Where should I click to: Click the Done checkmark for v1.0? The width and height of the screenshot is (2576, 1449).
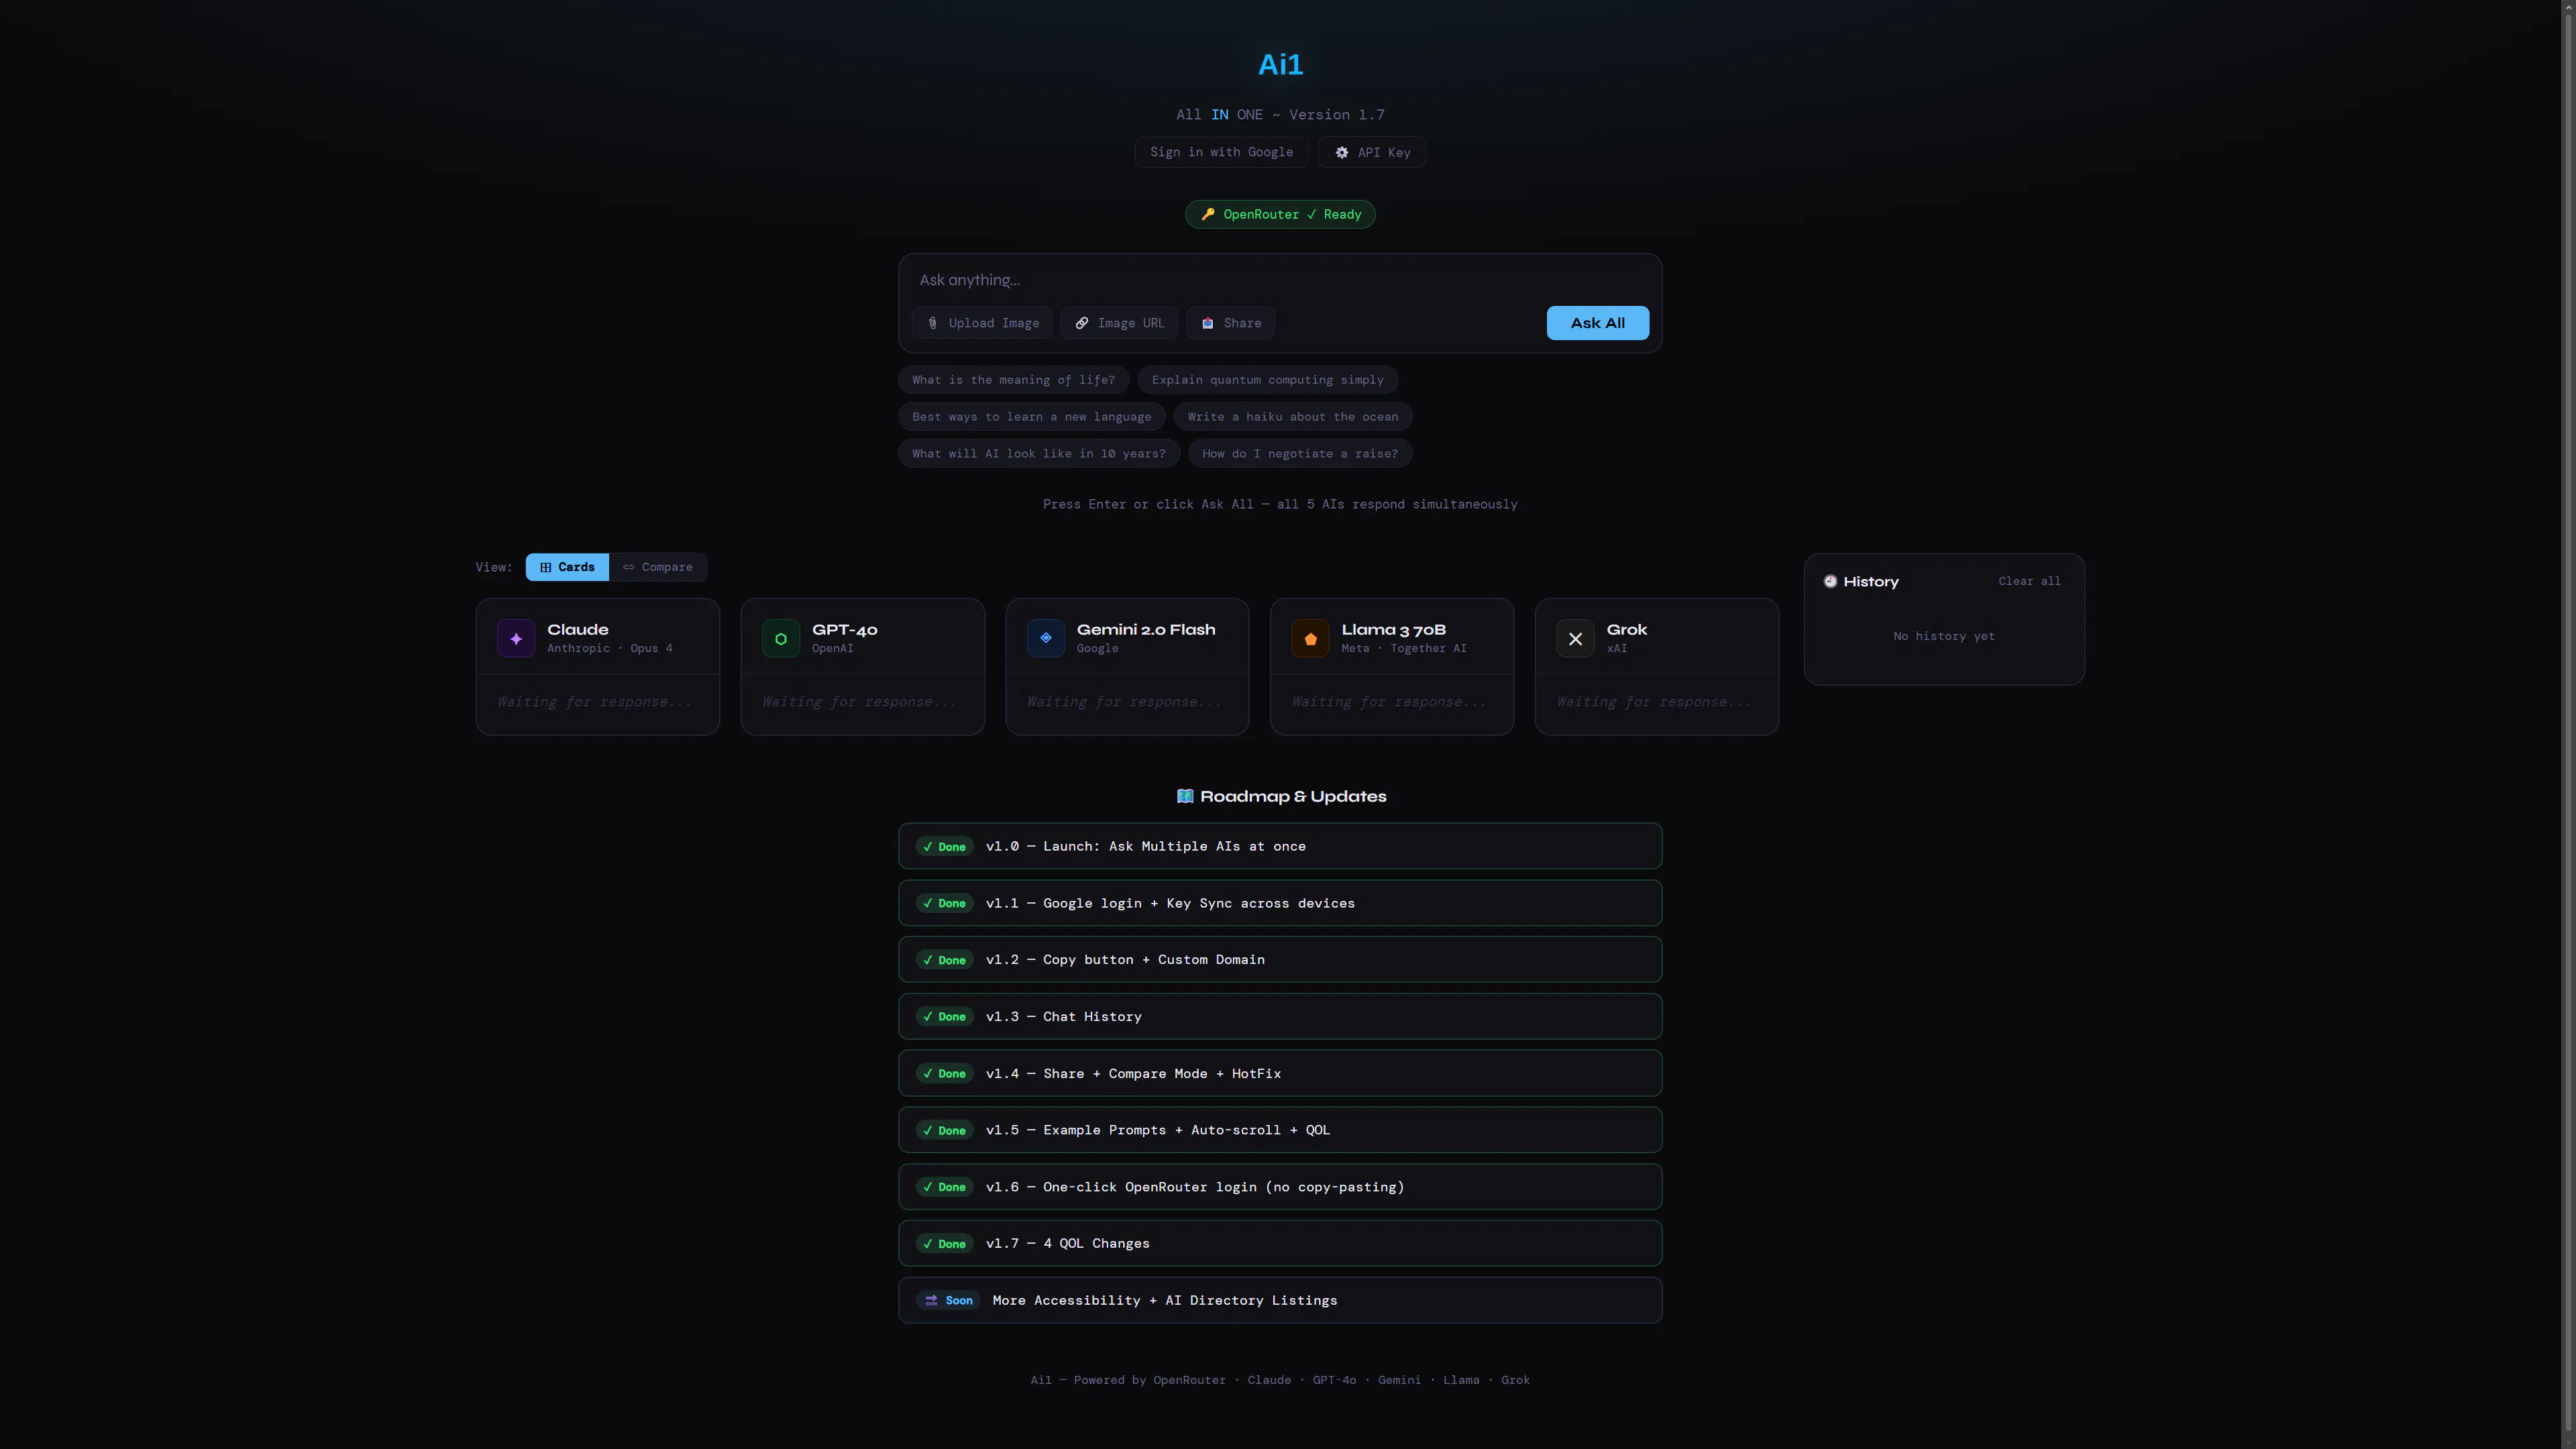pyautogui.click(x=928, y=847)
